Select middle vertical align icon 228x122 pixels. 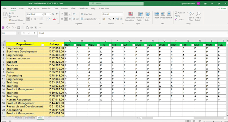[x=66, y=14]
